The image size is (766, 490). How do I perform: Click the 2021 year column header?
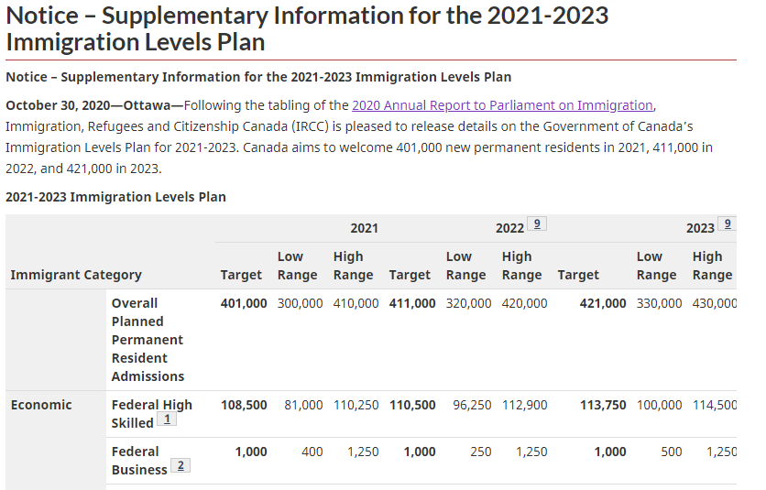click(x=364, y=228)
